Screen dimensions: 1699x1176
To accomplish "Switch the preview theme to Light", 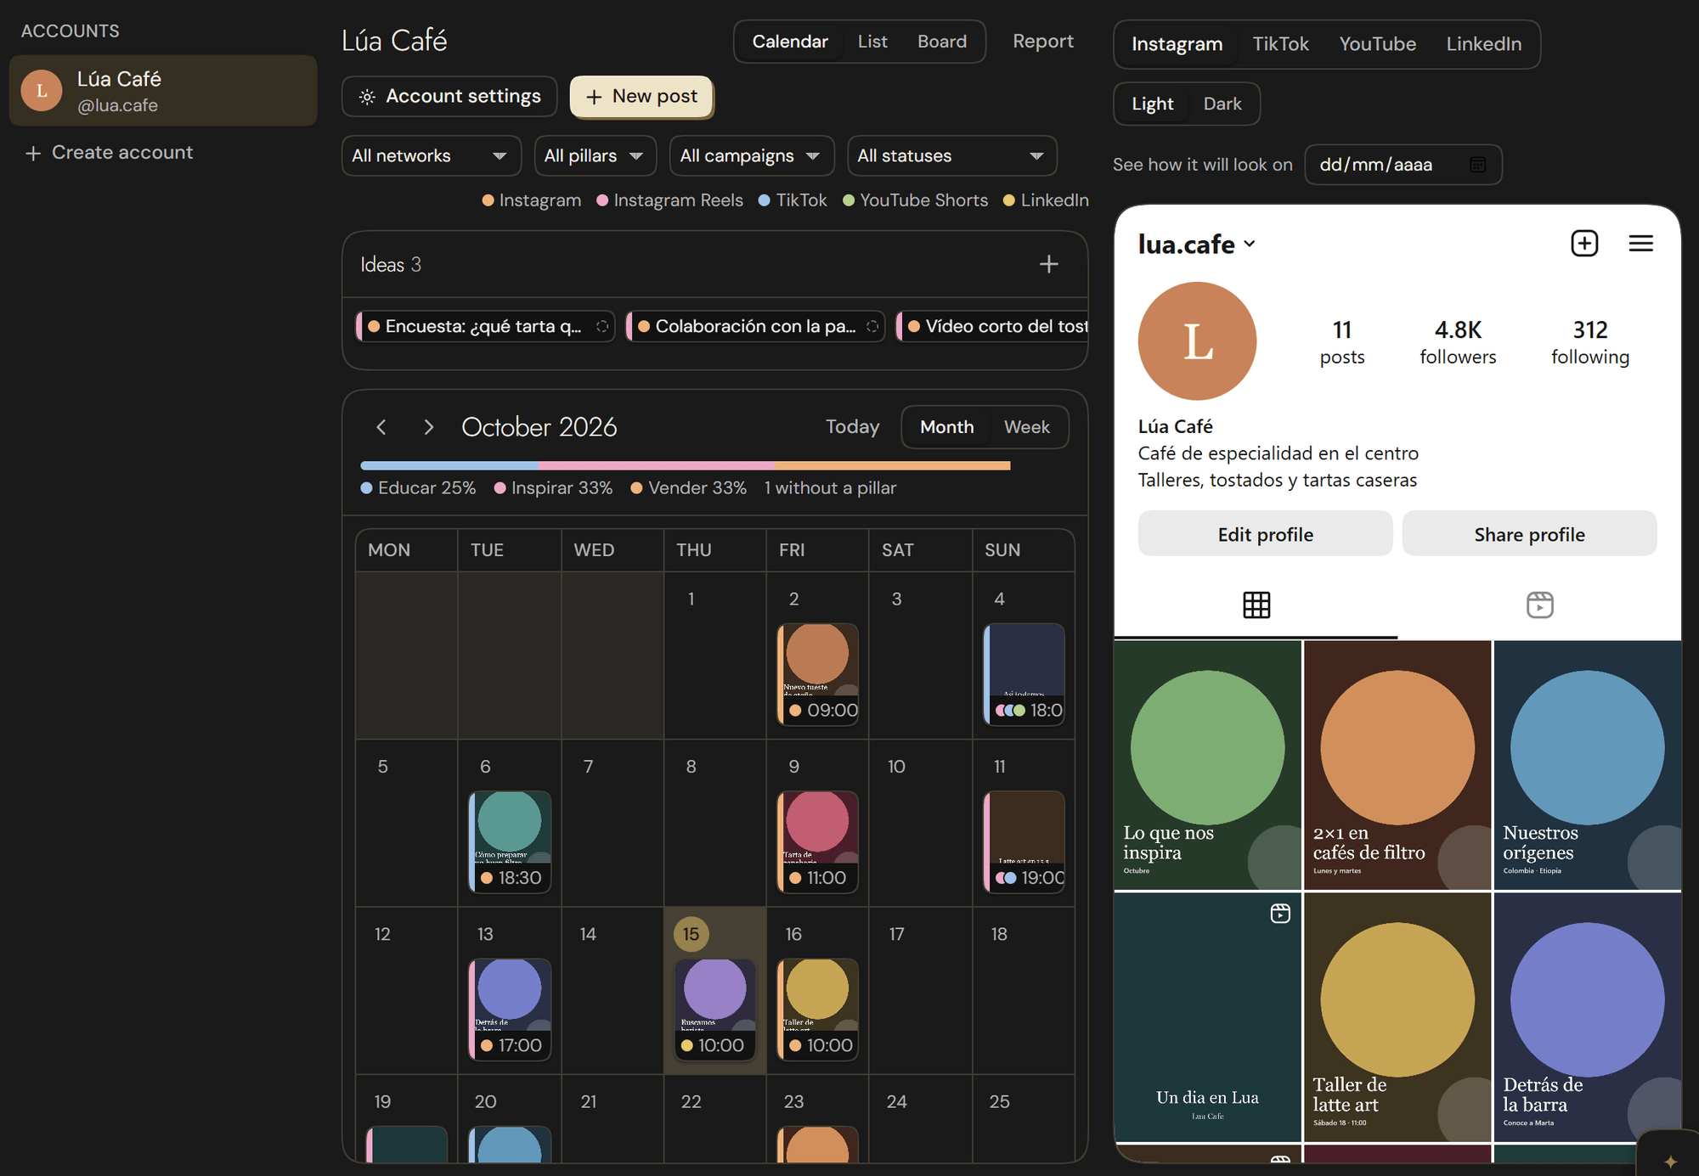I will [x=1152, y=104].
